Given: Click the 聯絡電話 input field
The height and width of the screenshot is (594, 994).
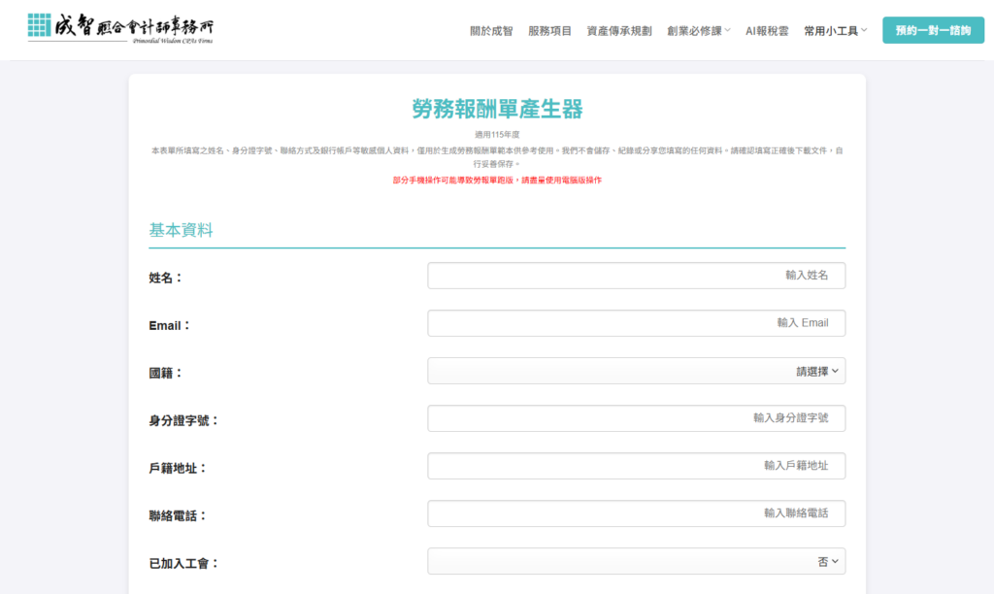Looking at the screenshot, I should pos(636,513).
